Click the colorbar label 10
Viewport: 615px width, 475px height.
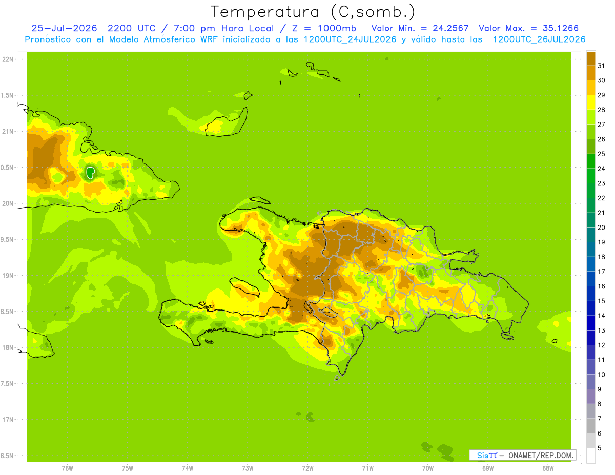coord(602,375)
